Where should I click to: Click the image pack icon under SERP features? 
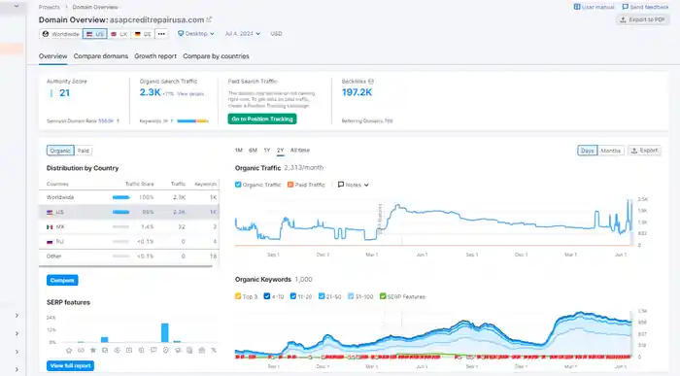[105, 350]
